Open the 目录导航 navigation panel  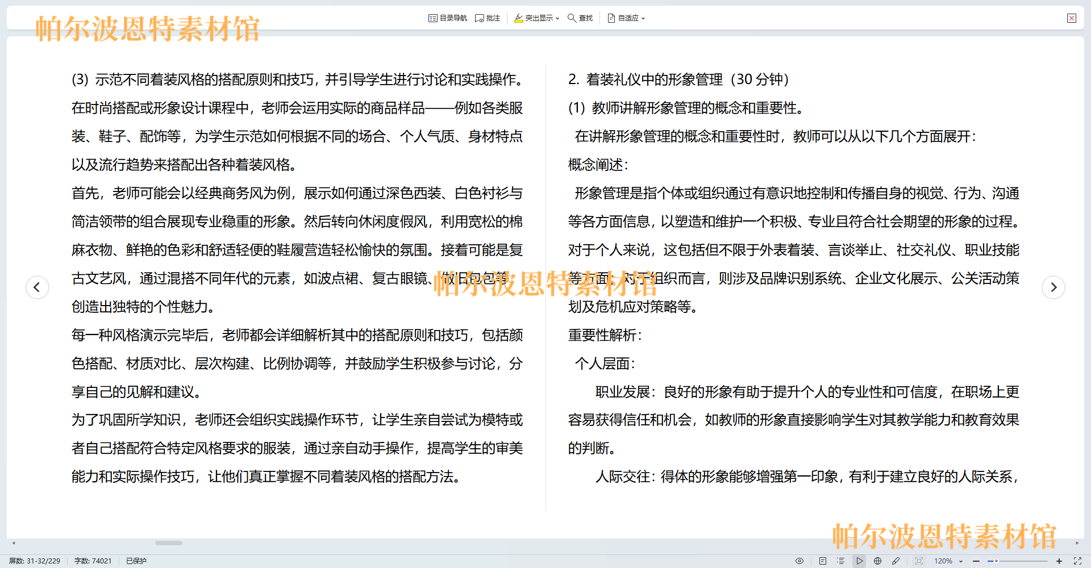point(447,18)
